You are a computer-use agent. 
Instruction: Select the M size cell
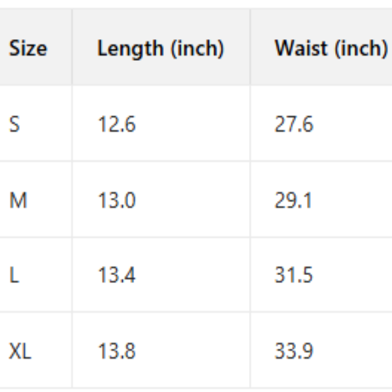click(x=18, y=200)
